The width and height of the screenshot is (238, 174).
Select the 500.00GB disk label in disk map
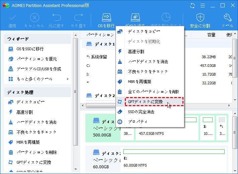pyautogui.click(x=102, y=135)
